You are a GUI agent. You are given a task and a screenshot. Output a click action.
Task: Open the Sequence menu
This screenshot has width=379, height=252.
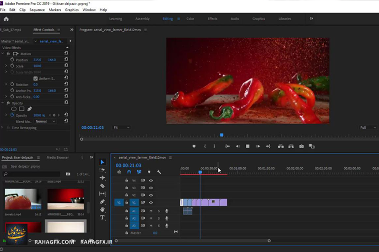coord(37,9)
